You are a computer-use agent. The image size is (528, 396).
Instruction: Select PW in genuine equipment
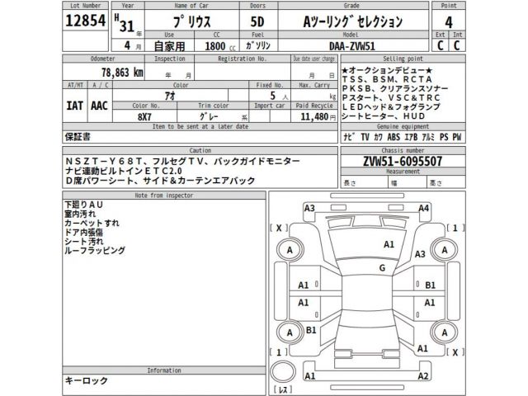(456, 137)
